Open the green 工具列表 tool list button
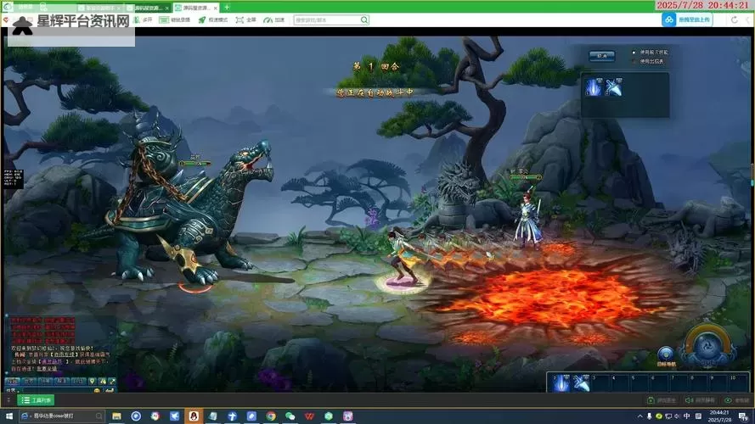 [x=37, y=400]
